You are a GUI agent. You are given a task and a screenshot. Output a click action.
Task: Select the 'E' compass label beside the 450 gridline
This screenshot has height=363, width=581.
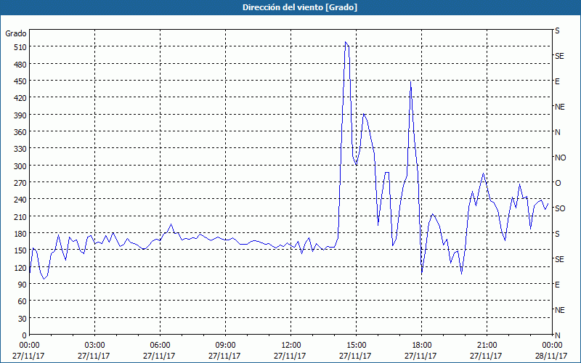pos(557,81)
